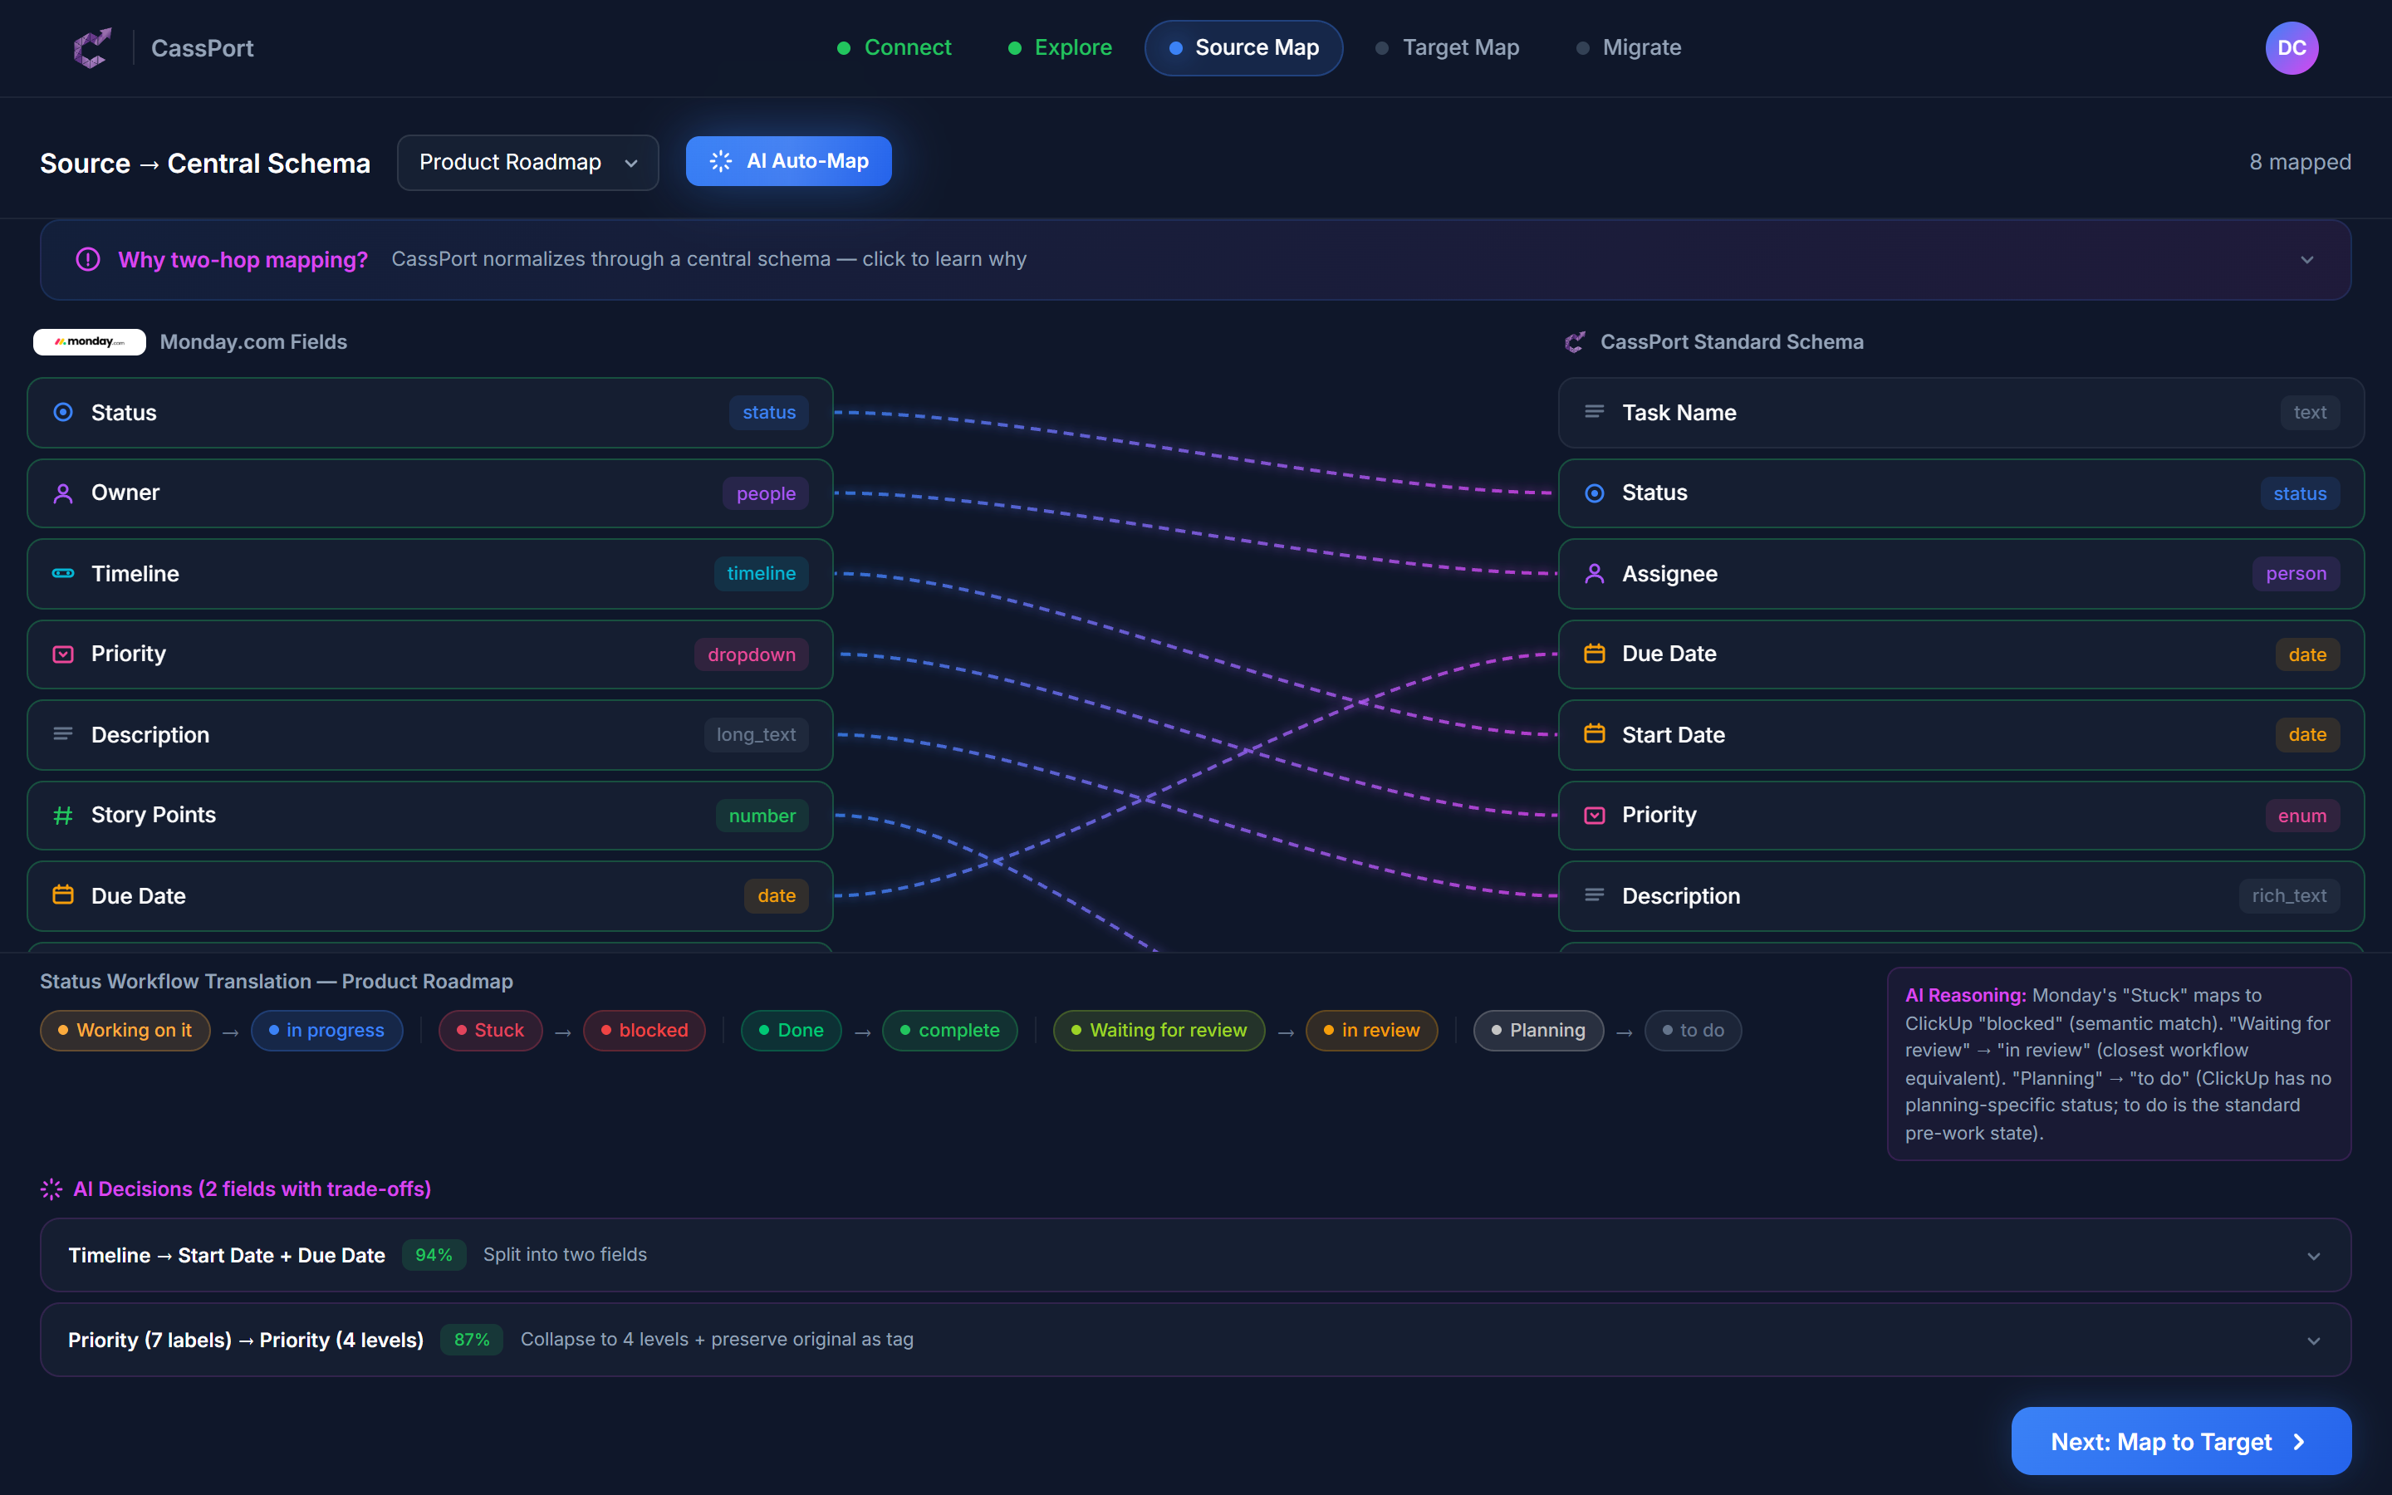2392x1495 pixels.
Task: Click the CassPort logo icon
Action: (x=92, y=47)
